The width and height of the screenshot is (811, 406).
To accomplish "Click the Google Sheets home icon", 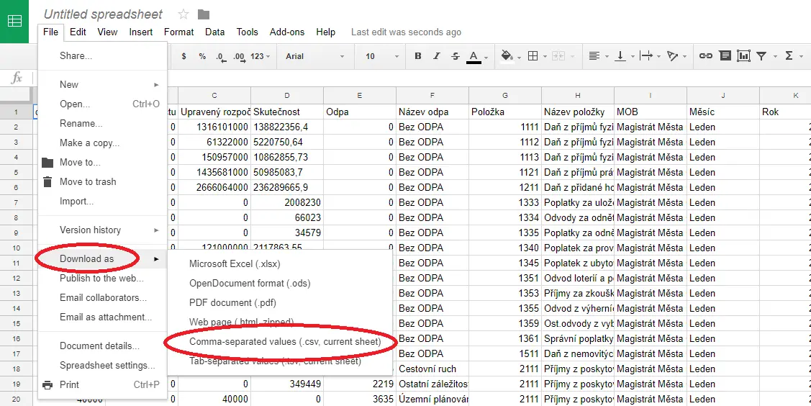I will (14, 21).
